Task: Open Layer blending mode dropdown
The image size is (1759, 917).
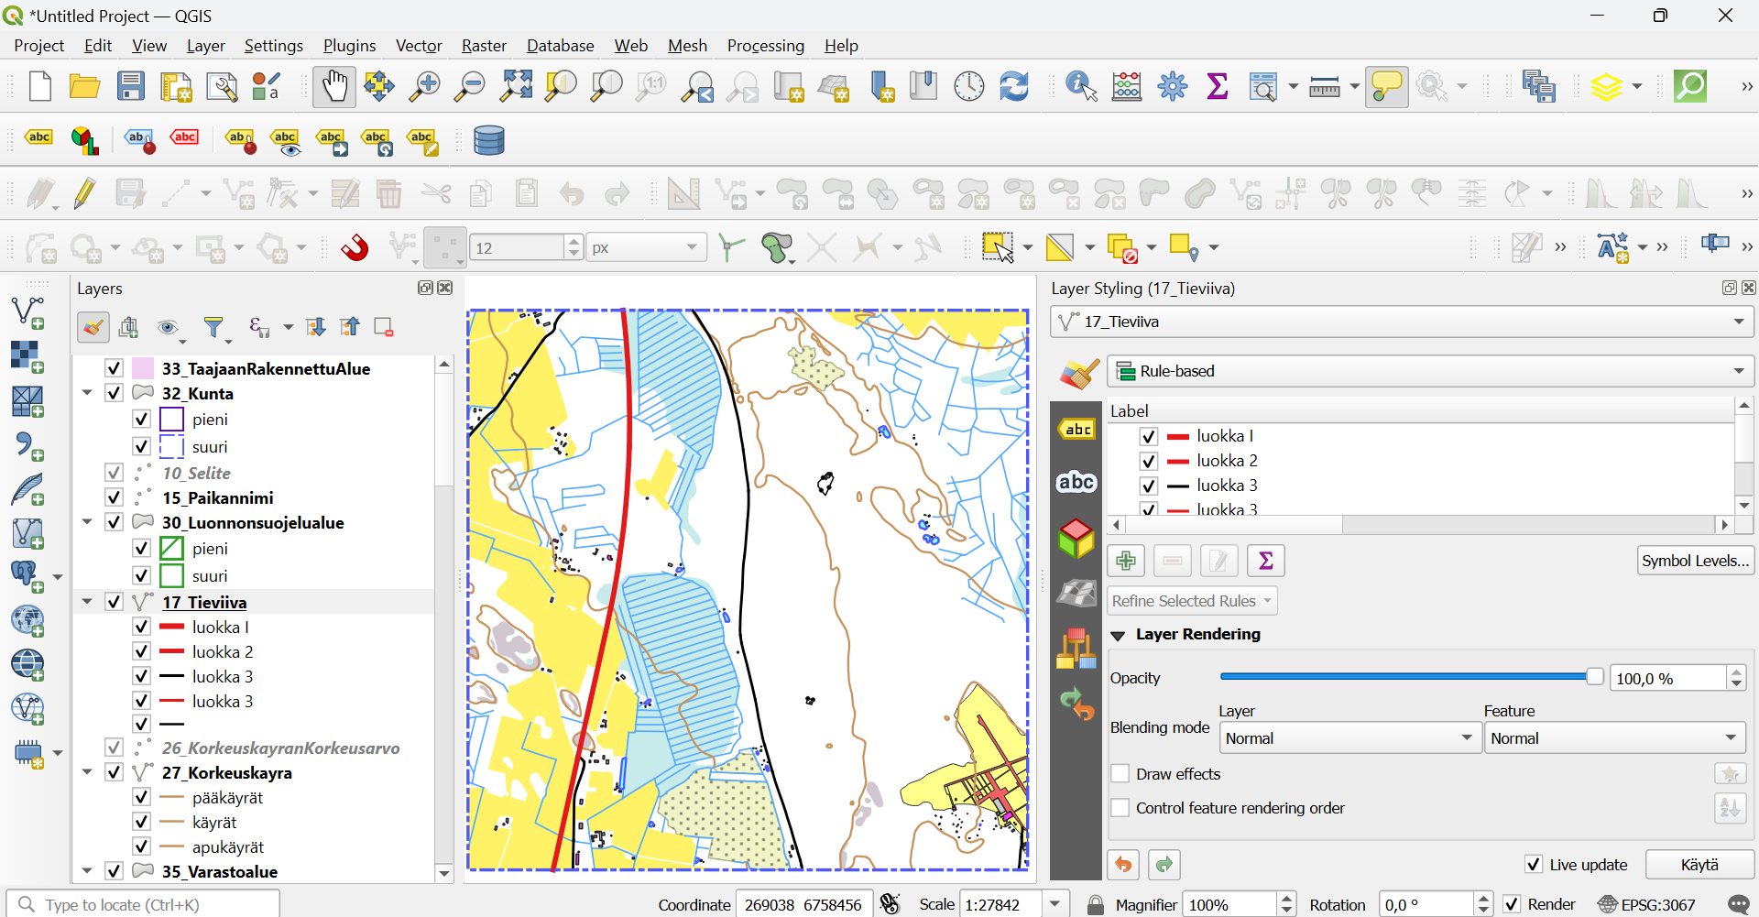Action: coord(1350,738)
